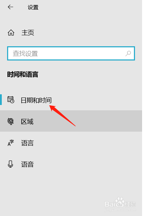Click the 设置 window title text

pos(33,7)
